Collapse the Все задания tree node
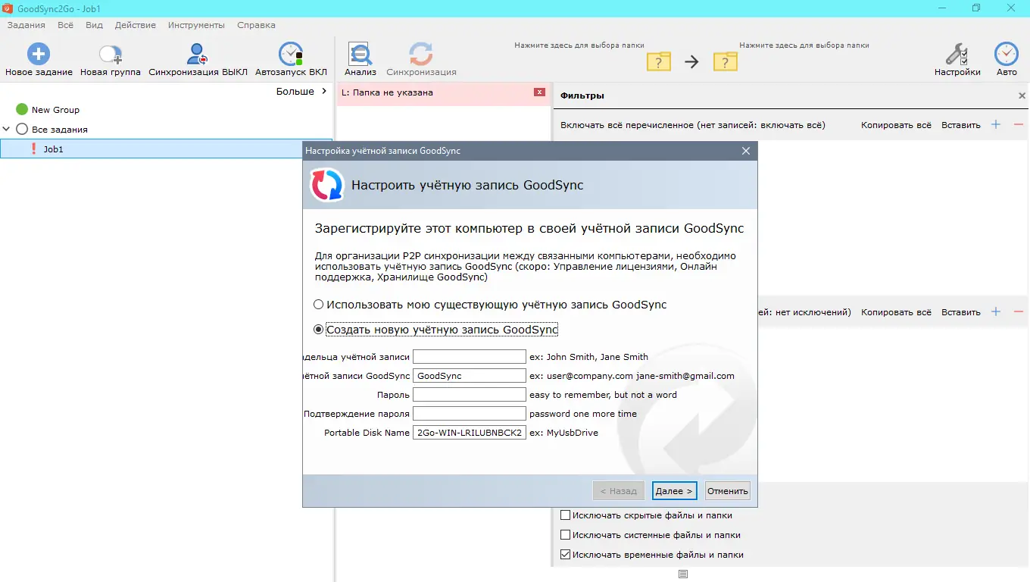This screenshot has height=582, width=1030. pyautogui.click(x=6, y=130)
